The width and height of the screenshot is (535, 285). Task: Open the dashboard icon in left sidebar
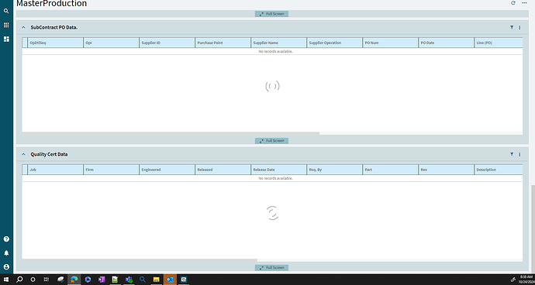tap(6, 39)
